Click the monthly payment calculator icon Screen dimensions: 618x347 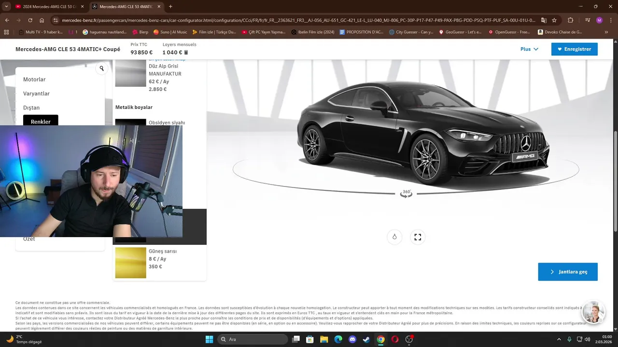186,53
